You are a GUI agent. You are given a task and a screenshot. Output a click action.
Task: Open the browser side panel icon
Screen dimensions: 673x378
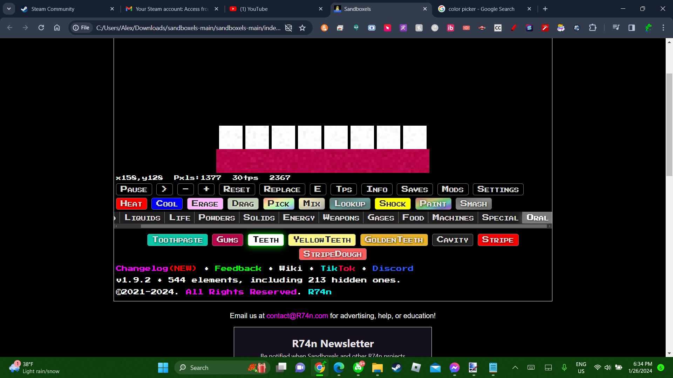tap(631, 28)
